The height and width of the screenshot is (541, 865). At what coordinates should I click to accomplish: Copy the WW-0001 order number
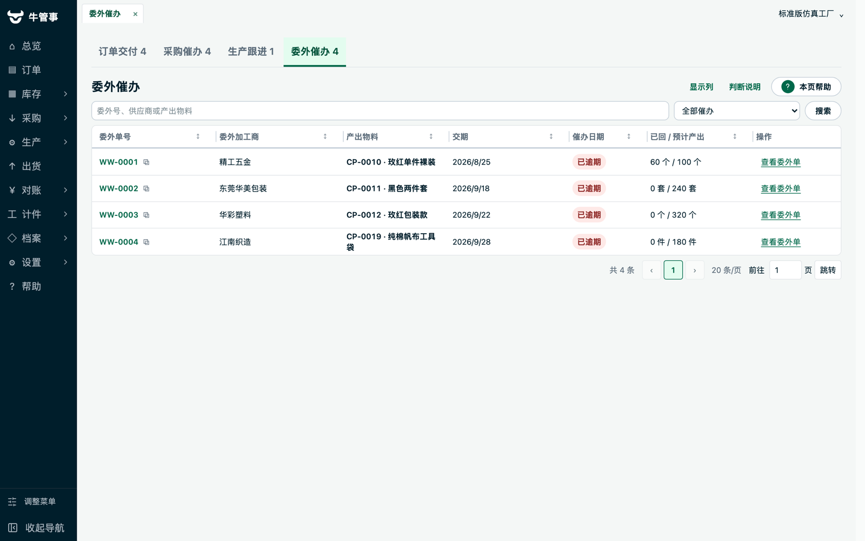pyautogui.click(x=146, y=162)
